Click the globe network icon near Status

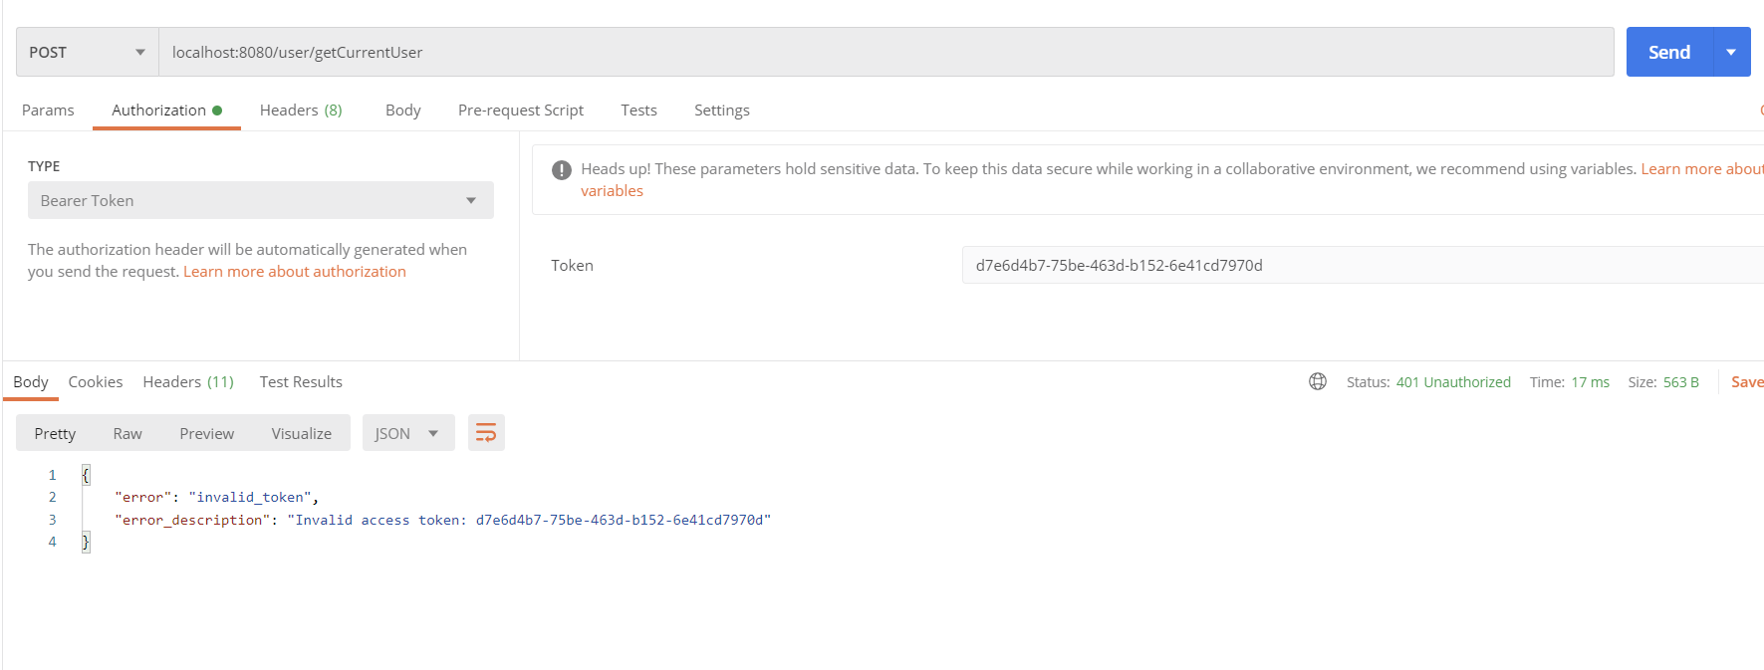pos(1317,381)
